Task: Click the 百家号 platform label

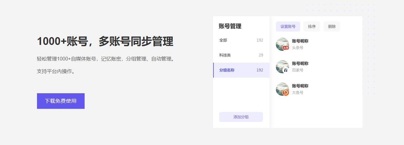Action: (298, 70)
